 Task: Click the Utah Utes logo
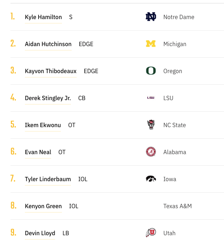click(151, 233)
